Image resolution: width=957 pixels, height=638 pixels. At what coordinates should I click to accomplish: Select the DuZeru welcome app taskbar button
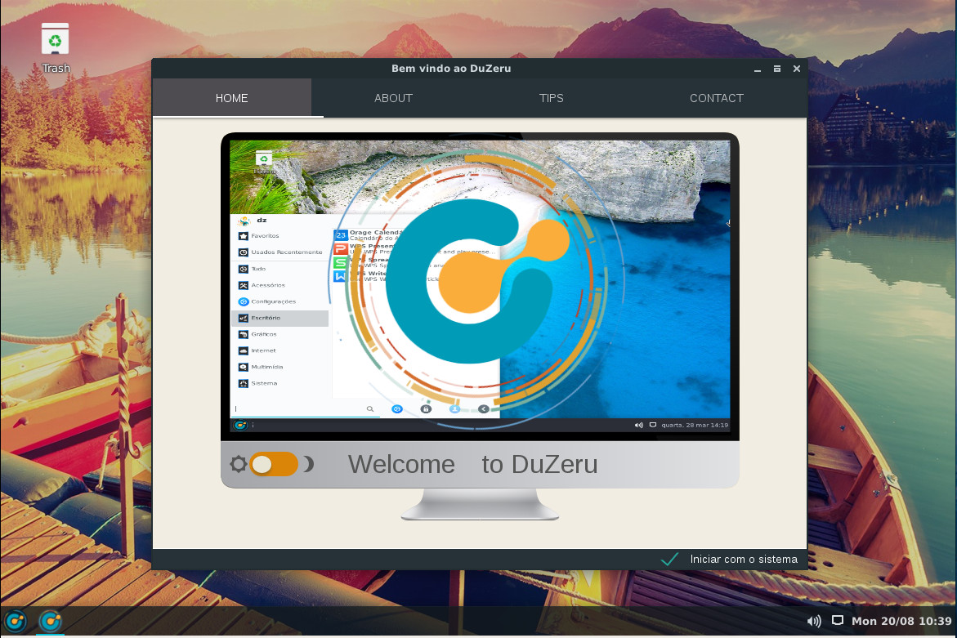click(51, 622)
